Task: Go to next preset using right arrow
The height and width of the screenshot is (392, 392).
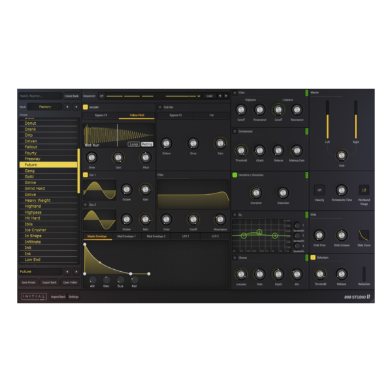Action: (76, 271)
